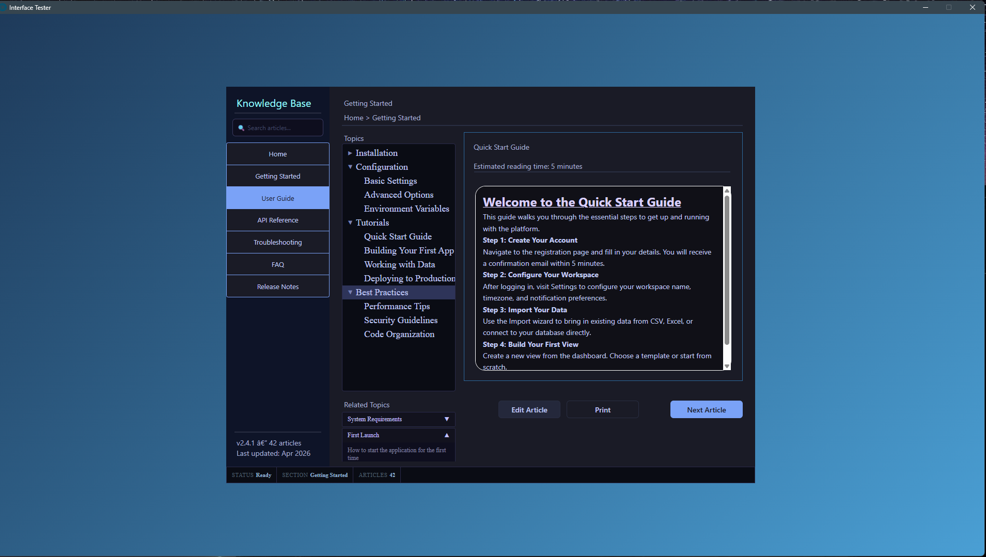
Task: Open Getting Started in the sidebar
Action: coord(278,177)
